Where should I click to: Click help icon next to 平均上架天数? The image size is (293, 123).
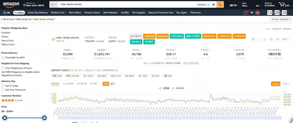click(280, 50)
